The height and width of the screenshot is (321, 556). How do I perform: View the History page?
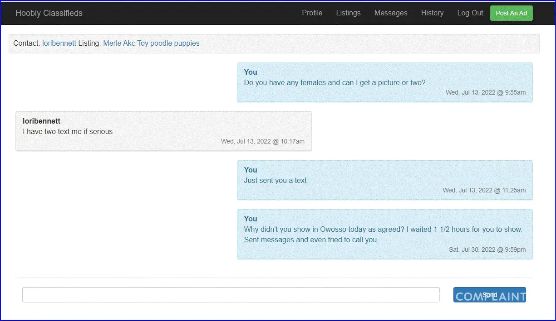(432, 13)
